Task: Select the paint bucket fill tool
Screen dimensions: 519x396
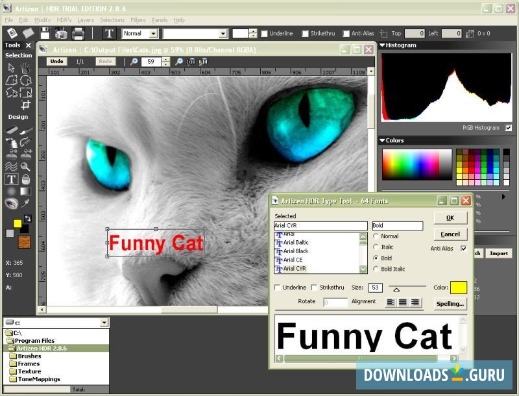Action: [x=25, y=179]
